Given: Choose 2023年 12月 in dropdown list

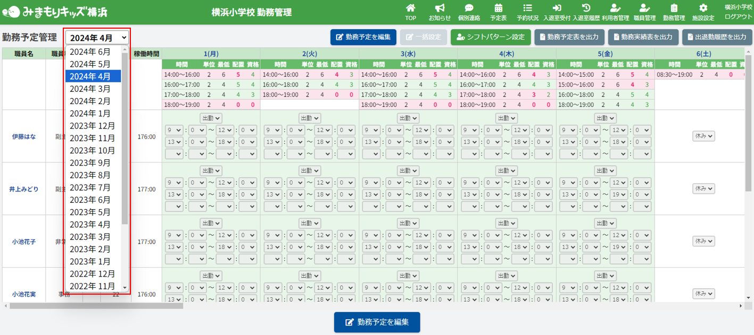Looking at the screenshot, I should coord(92,126).
